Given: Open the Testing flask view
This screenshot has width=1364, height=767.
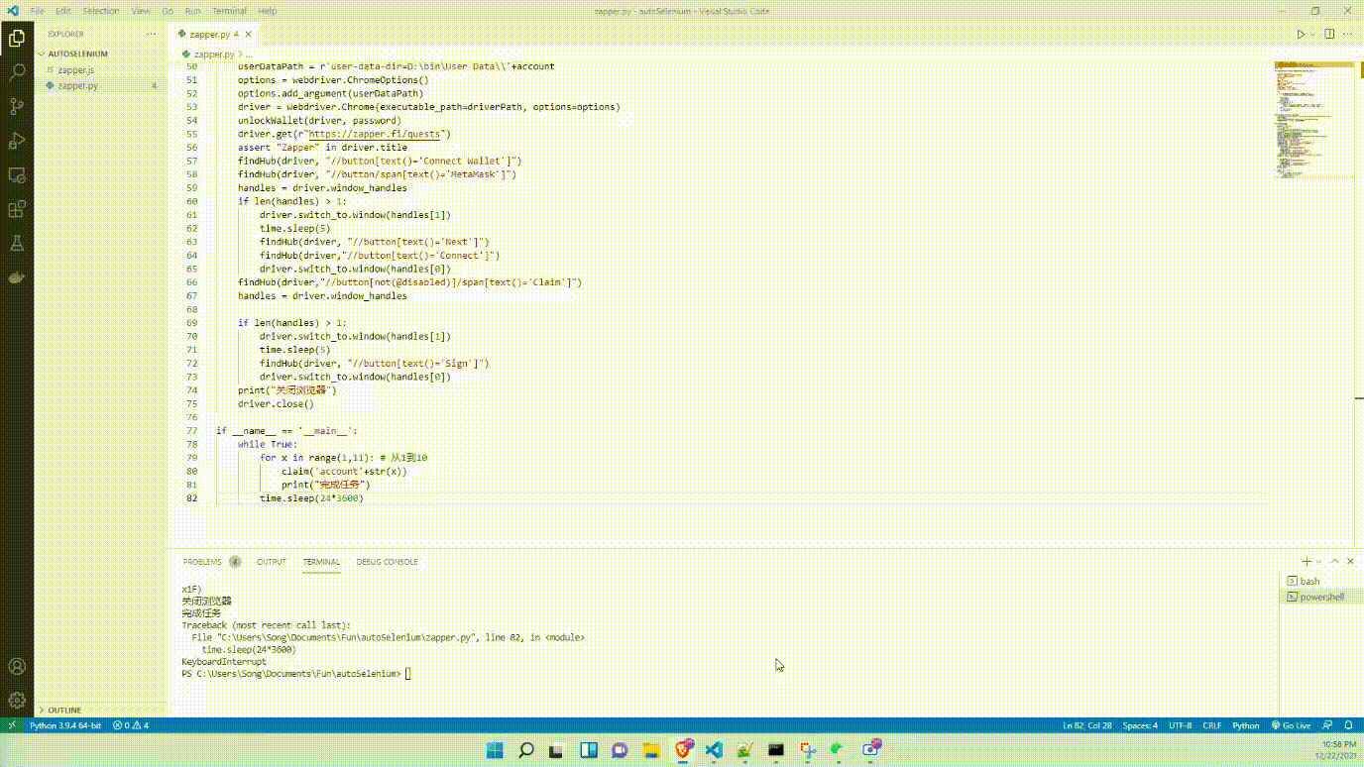Looking at the screenshot, I should pyautogui.click(x=17, y=243).
